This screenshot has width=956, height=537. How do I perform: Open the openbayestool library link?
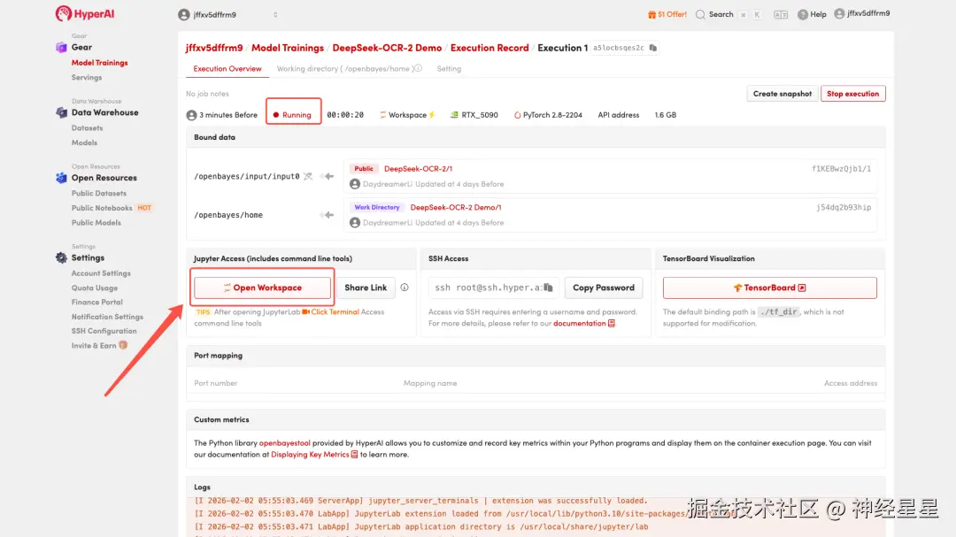(x=285, y=443)
